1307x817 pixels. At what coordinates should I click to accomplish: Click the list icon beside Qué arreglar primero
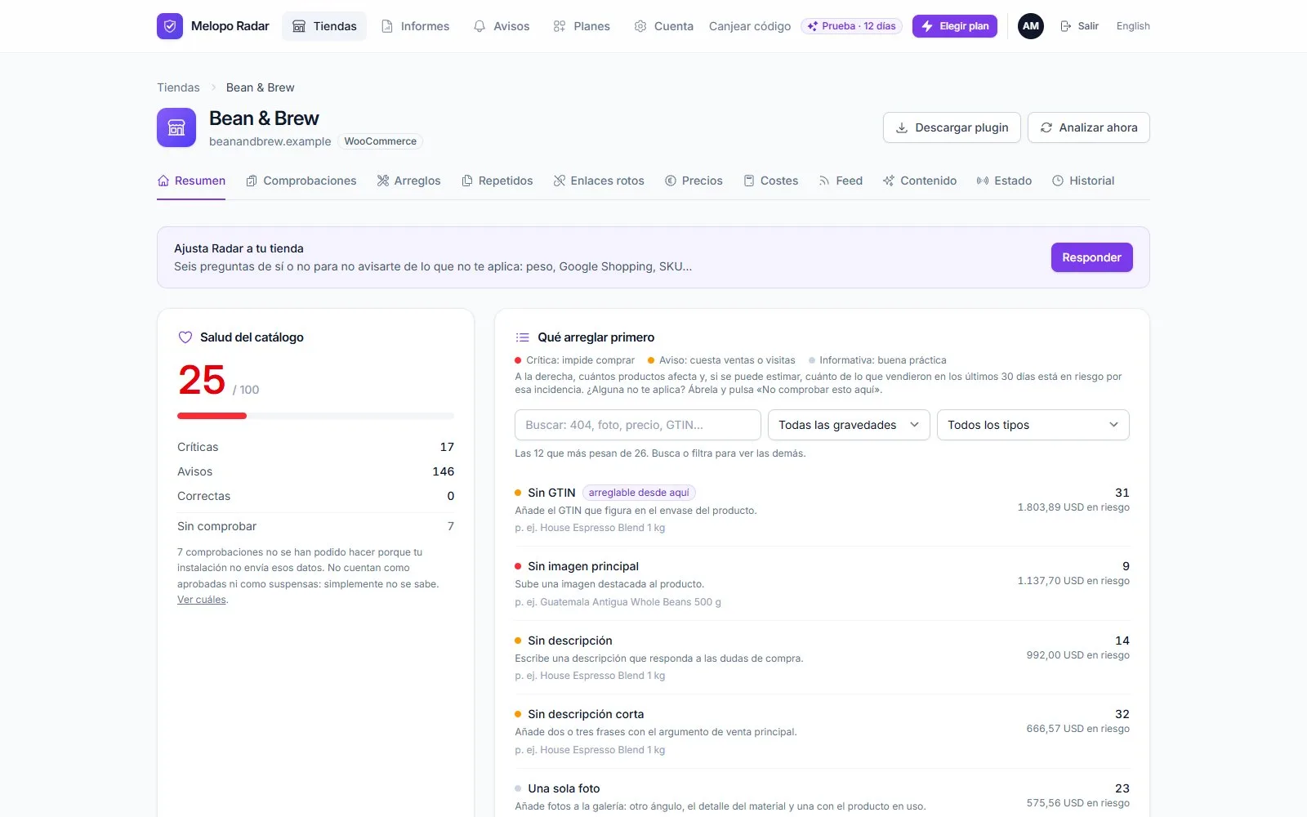pos(522,337)
